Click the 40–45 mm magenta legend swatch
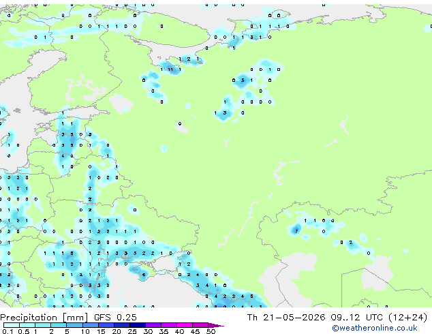 click(185, 325)
